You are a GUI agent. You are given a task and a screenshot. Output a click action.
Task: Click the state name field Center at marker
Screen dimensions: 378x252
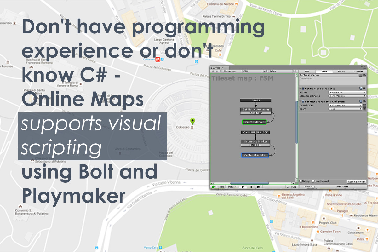[x=329, y=75]
